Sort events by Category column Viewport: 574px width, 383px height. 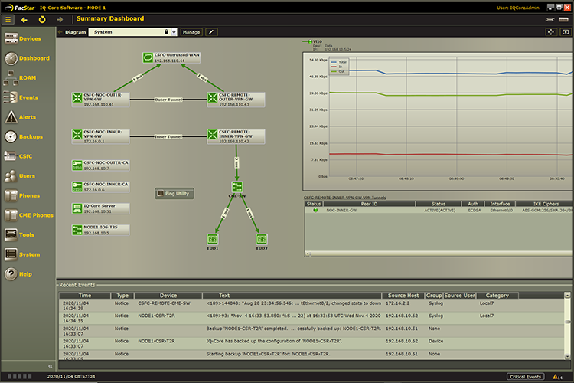tap(497, 296)
